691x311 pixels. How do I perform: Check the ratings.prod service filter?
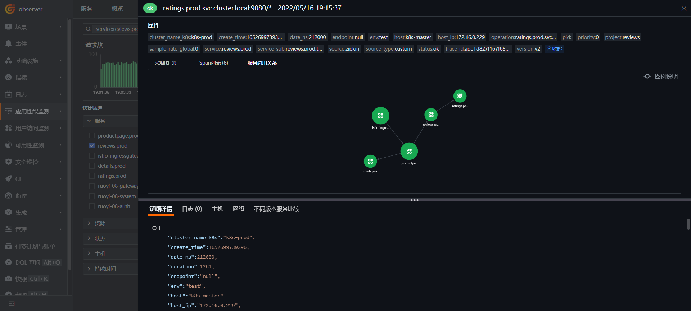click(92, 176)
